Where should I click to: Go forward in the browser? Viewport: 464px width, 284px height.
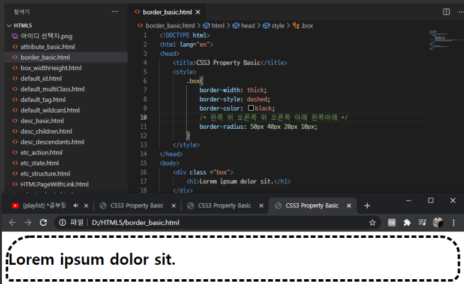[x=28, y=222]
